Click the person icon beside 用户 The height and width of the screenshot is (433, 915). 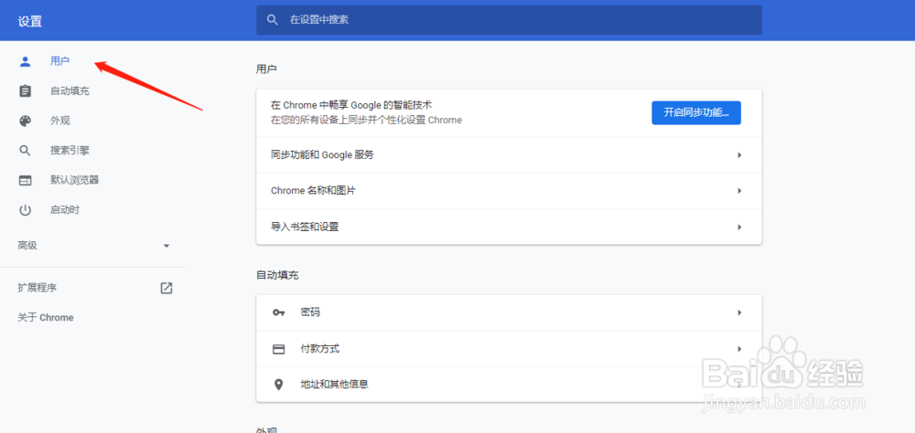coord(25,62)
